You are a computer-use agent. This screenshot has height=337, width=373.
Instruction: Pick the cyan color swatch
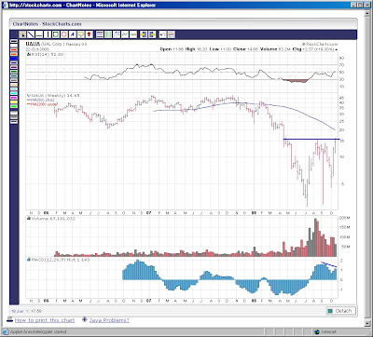14,93
